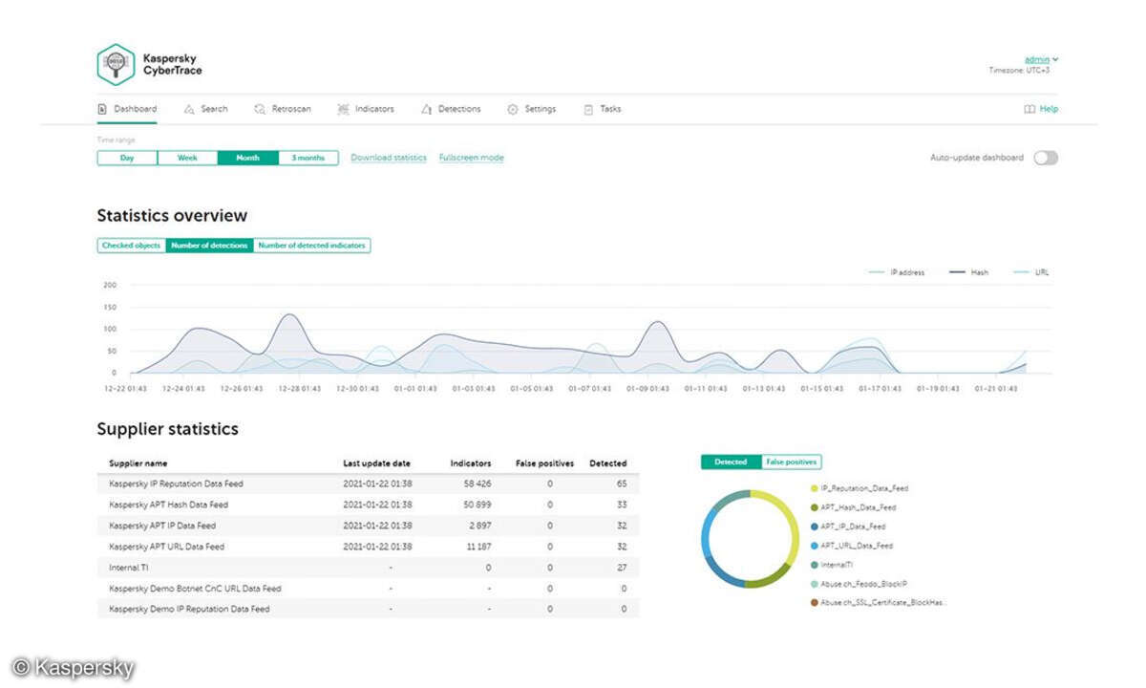
Task: Click the 50 899 indicators value
Action: click(x=477, y=505)
